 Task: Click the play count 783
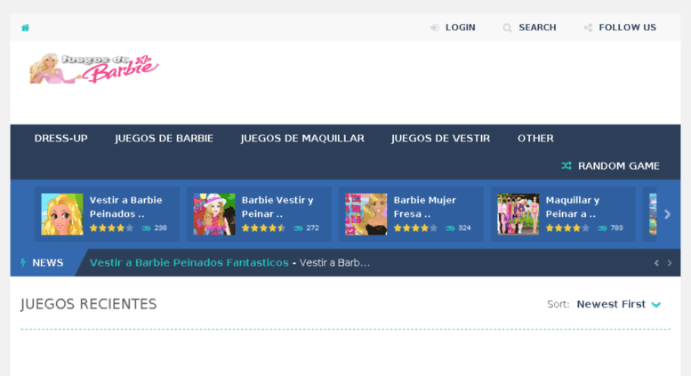616,228
